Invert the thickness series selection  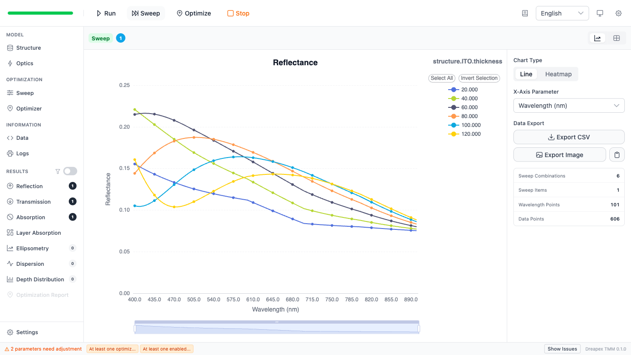point(479,78)
